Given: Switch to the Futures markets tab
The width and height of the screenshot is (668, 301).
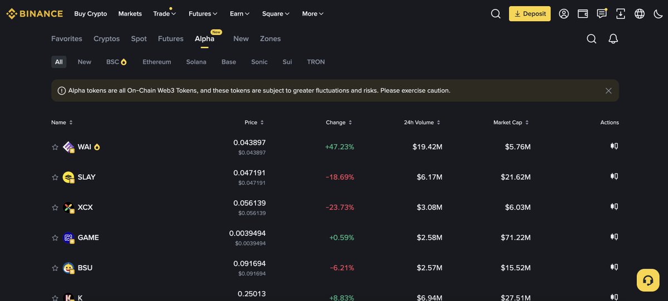Looking at the screenshot, I should [171, 39].
